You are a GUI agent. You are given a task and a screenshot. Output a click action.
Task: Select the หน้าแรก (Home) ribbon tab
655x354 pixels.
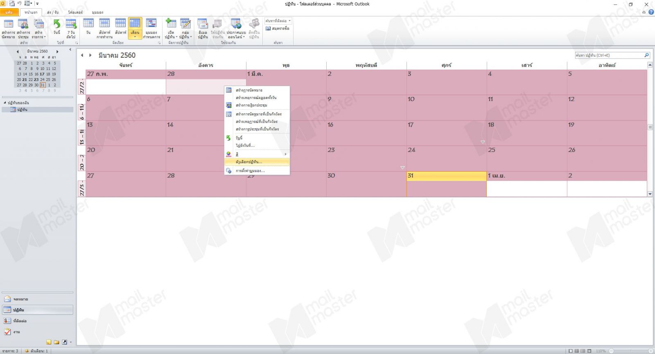(31, 12)
